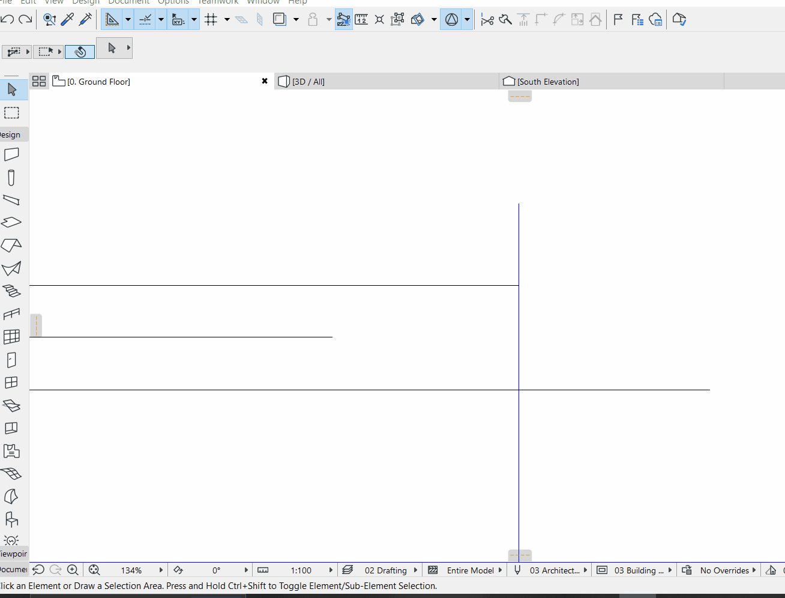Click the plain flag toolbar icon
The height and width of the screenshot is (598, 785).
click(x=618, y=20)
